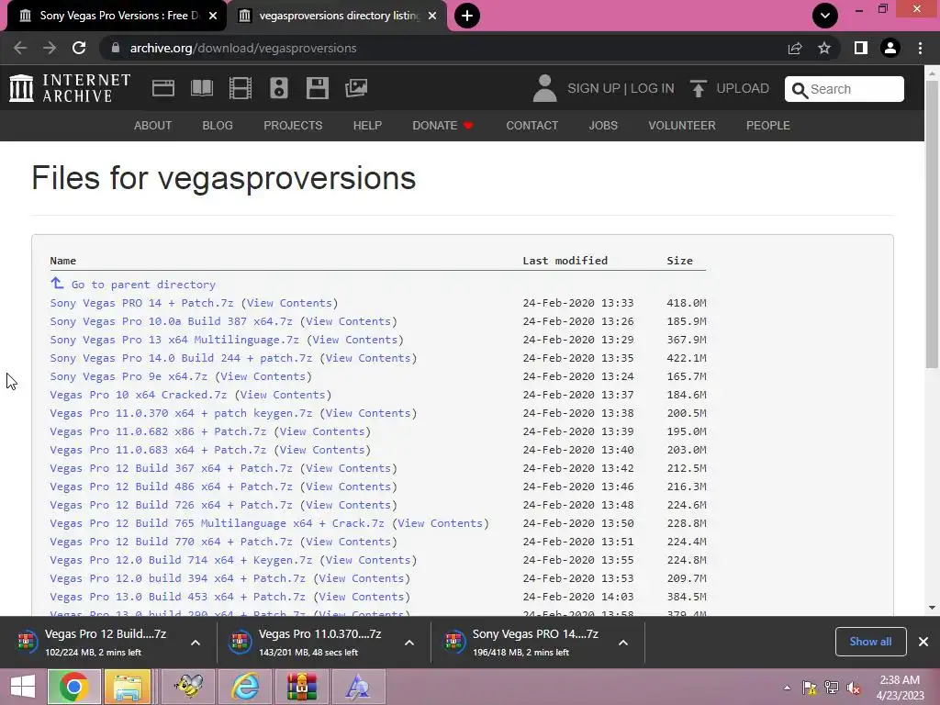The image size is (940, 705).
Task: Open the Internet Archive audio speaker icon
Action: coord(279,88)
